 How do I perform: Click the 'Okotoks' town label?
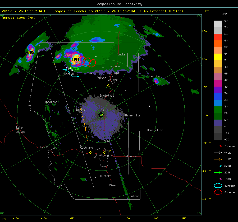click(x=106, y=176)
